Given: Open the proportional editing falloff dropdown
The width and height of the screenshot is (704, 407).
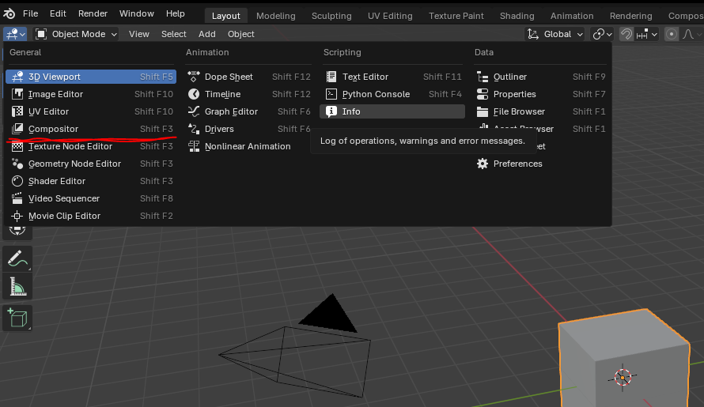Looking at the screenshot, I should coord(691,34).
